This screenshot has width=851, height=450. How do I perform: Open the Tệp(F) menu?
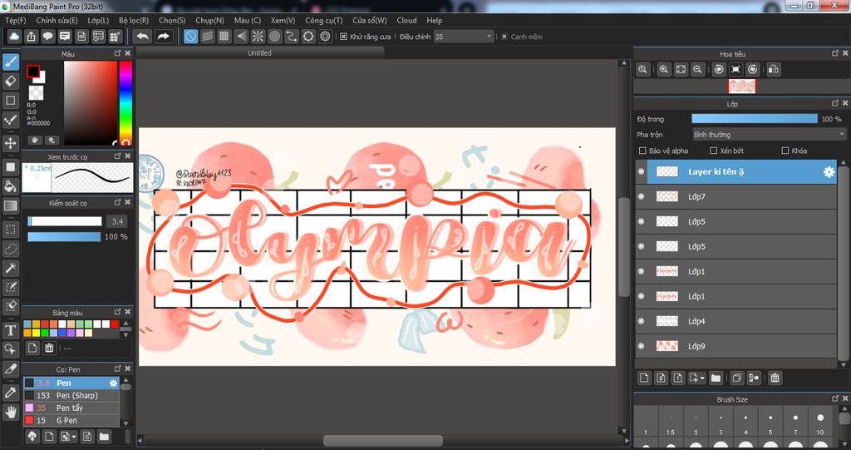[x=16, y=20]
